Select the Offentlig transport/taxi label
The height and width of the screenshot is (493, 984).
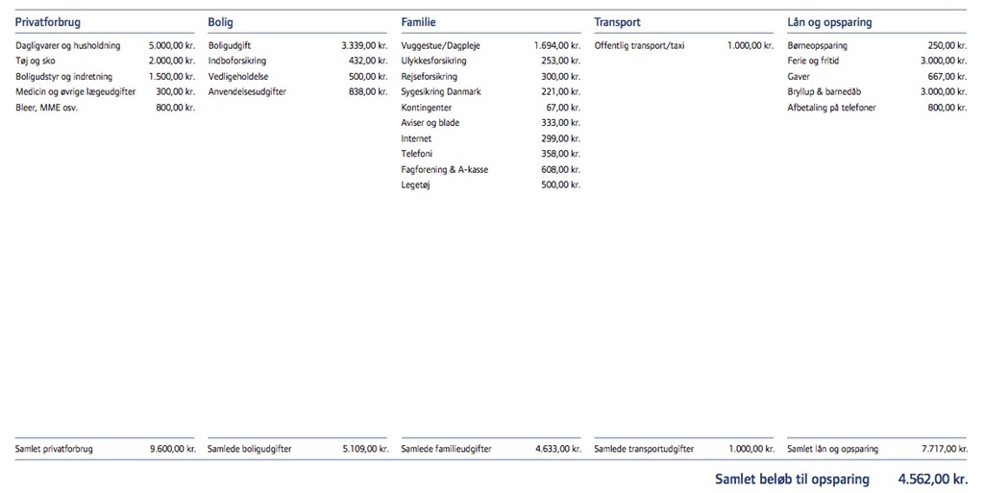(639, 46)
